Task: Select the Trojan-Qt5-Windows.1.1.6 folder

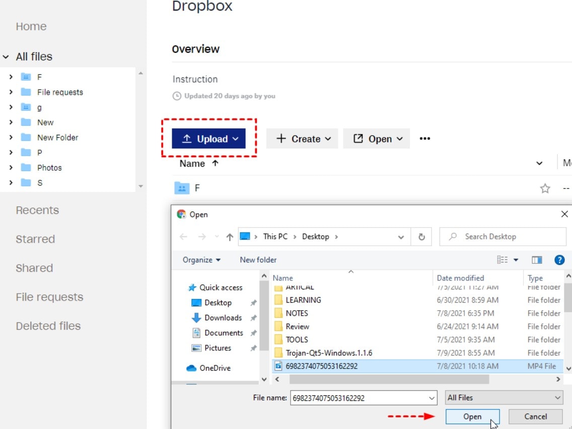Action: [x=329, y=353]
